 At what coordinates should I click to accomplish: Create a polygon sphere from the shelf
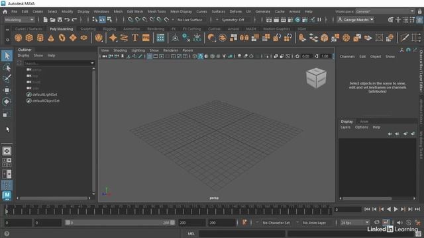click(x=19, y=38)
